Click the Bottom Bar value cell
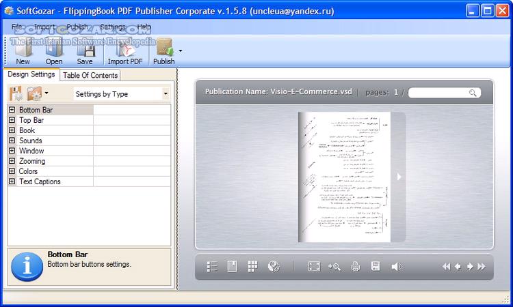The image size is (513, 307). 132,110
